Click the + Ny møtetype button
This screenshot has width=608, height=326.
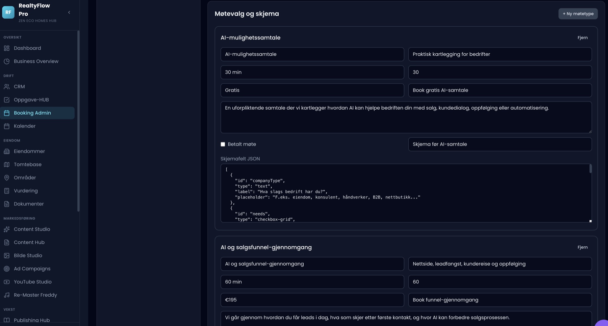pos(578,14)
